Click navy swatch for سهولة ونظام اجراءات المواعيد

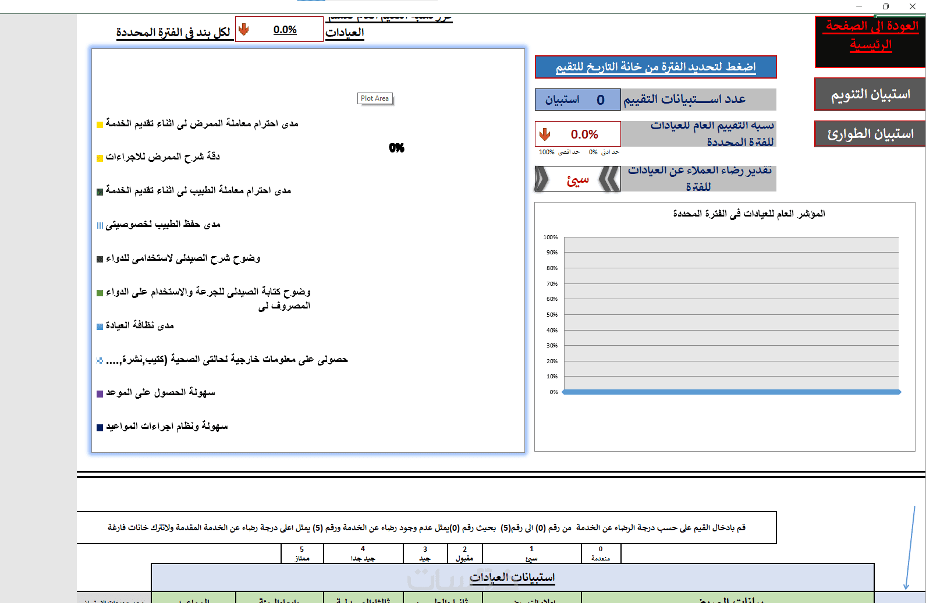(100, 428)
